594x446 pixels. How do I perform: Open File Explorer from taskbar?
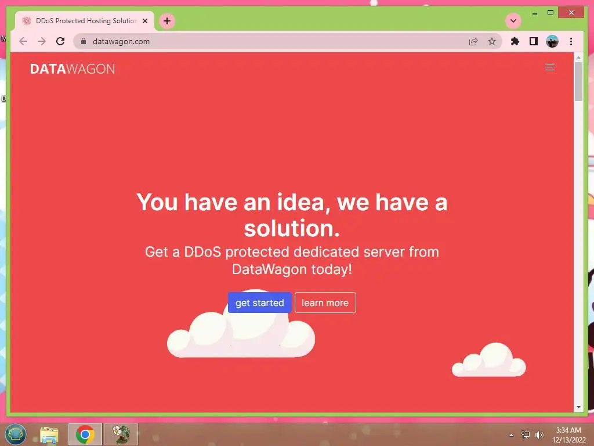coord(49,434)
